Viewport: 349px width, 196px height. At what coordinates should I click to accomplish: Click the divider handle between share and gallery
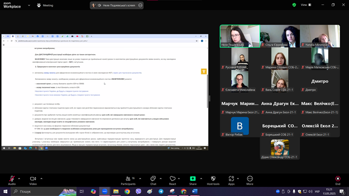click(x=210, y=98)
